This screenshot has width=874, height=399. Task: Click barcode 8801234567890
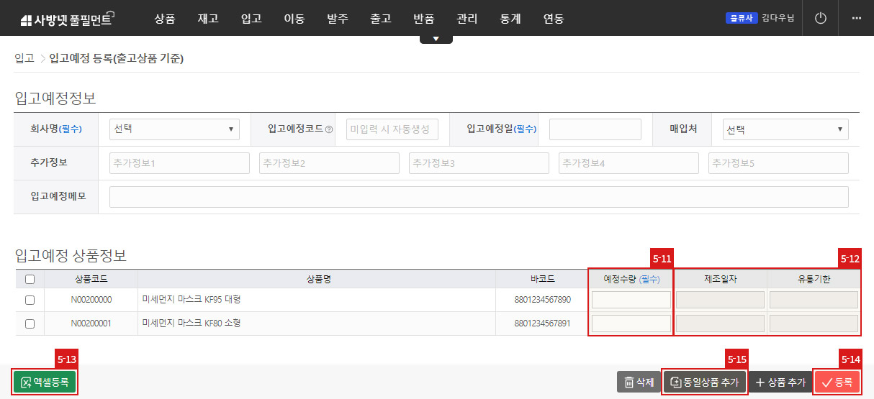pos(542,300)
